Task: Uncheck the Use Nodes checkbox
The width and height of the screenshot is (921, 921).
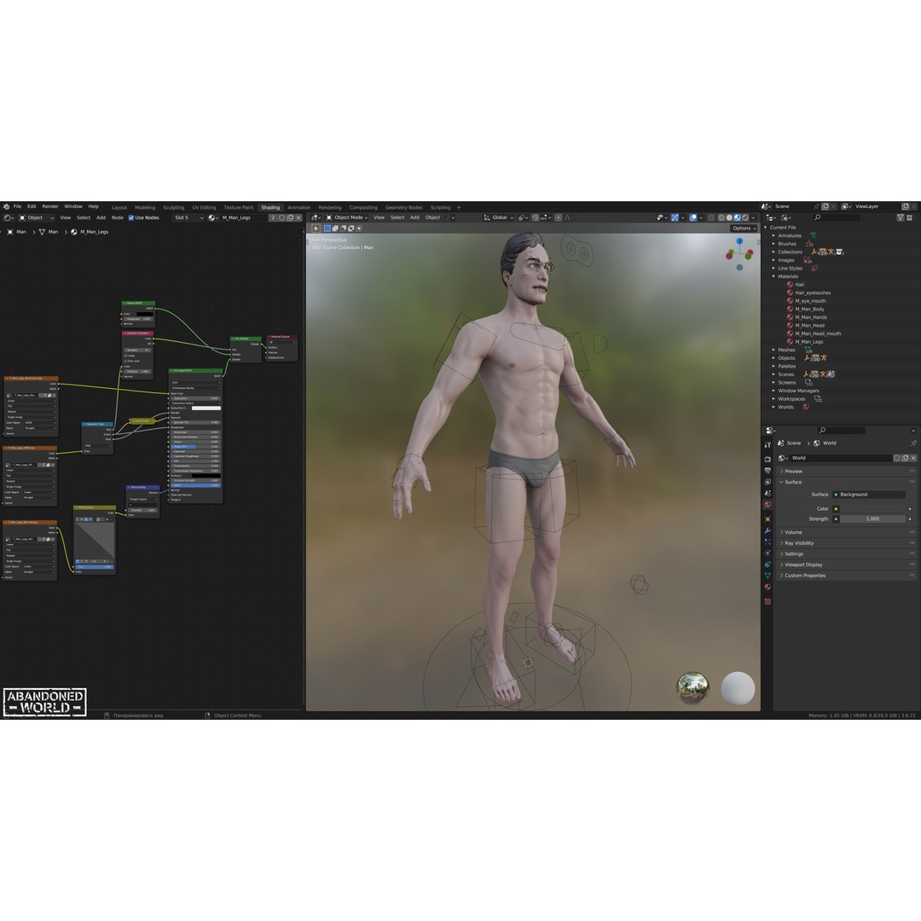Action: pyautogui.click(x=131, y=217)
